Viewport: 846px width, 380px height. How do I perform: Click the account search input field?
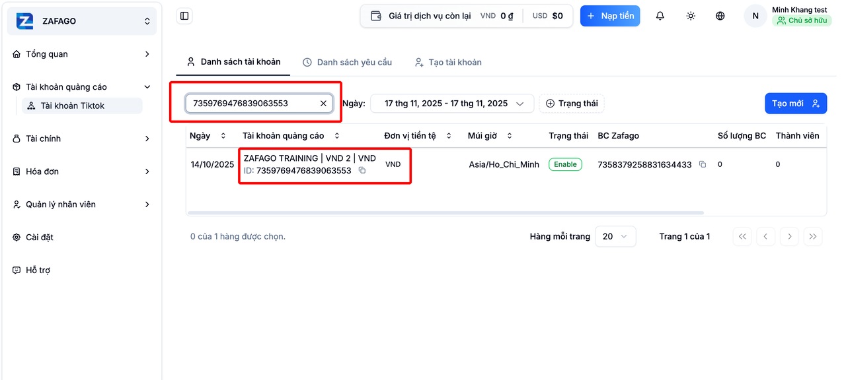(259, 103)
